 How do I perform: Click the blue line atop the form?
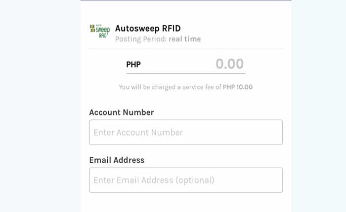click(x=185, y=0)
